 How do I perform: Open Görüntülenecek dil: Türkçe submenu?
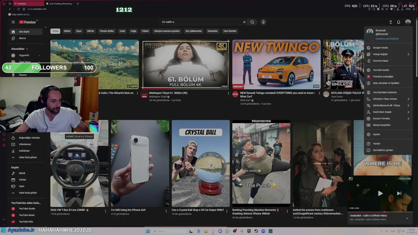388,105
